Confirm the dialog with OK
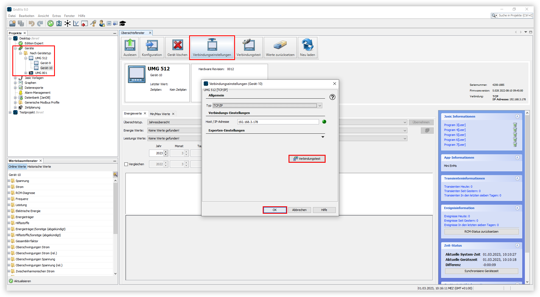The height and width of the screenshot is (297, 540). [274, 210]
